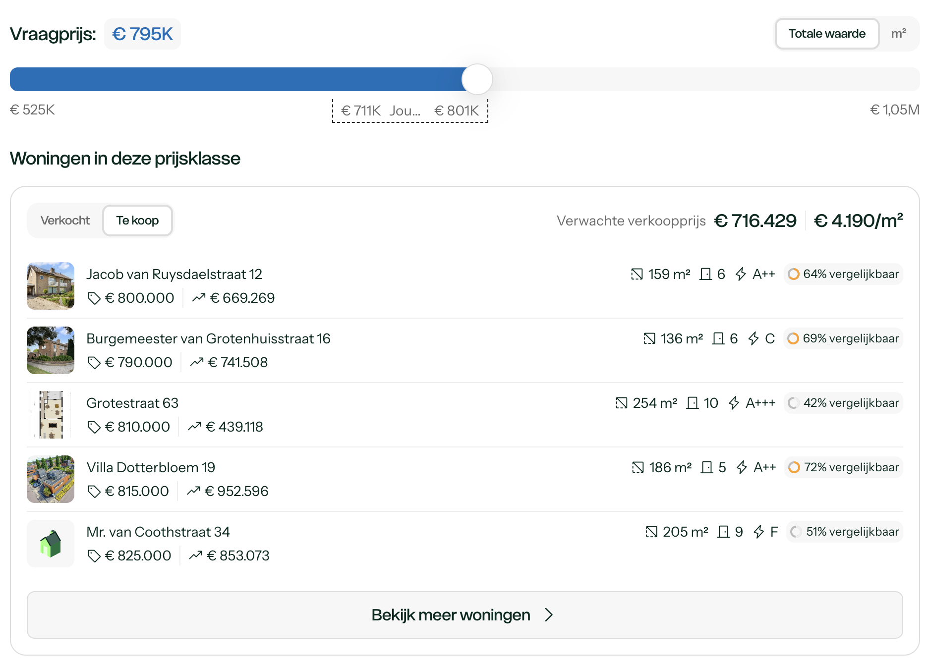This screenshot has height=666, width=929.
Task: Click the Vraagprijs slider handle
Action: 477,79
